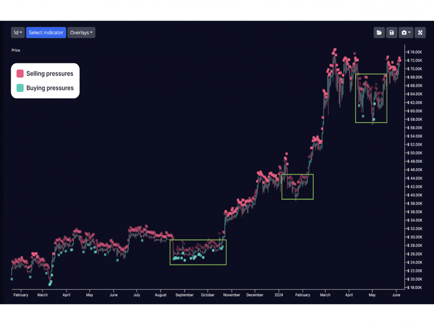Click the $18.00K price axis label
This screenshot has height=325, width=434.
click(414, 288)
